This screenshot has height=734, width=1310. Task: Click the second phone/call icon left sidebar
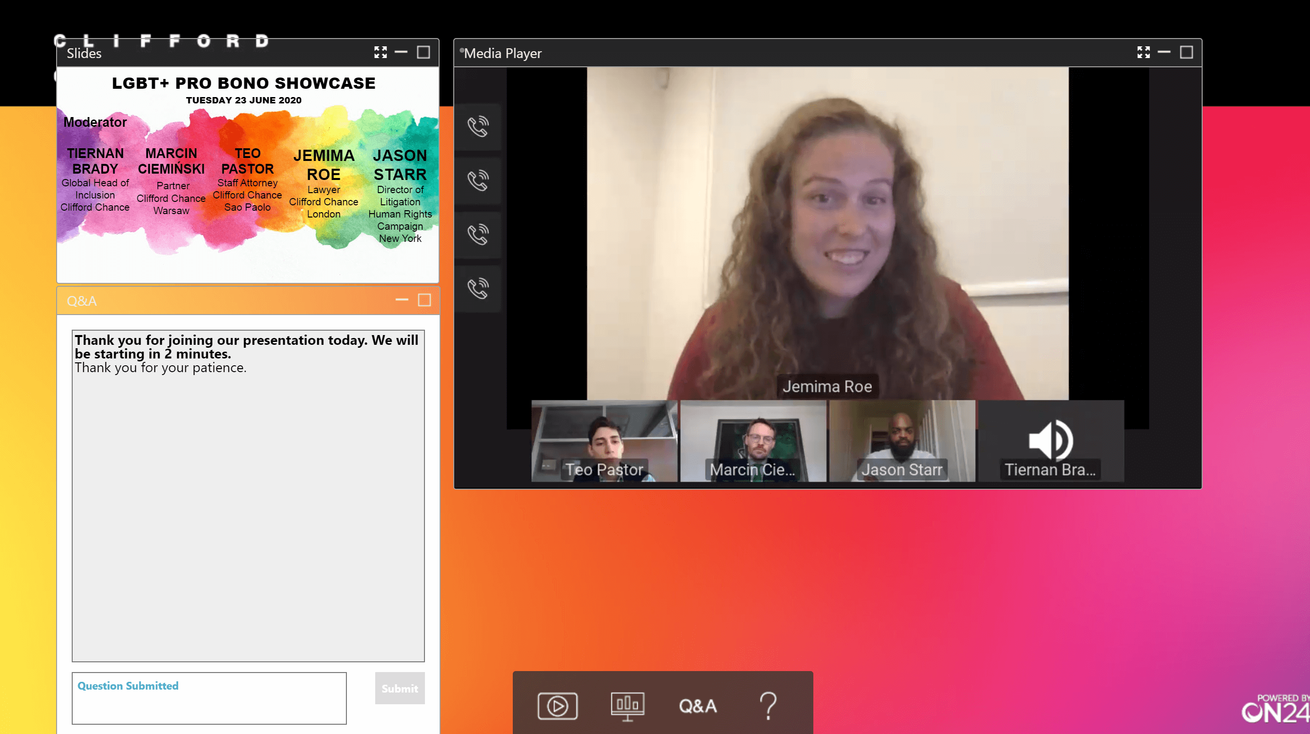coord(479,180)
